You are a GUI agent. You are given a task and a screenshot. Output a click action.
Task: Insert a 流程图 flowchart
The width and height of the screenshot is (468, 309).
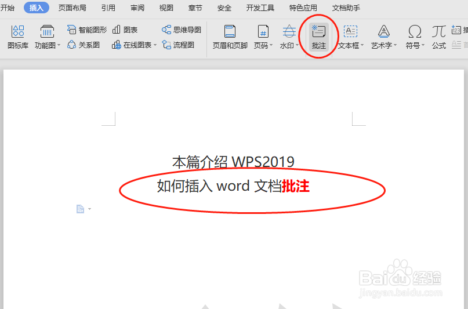(x=178, y=45)
